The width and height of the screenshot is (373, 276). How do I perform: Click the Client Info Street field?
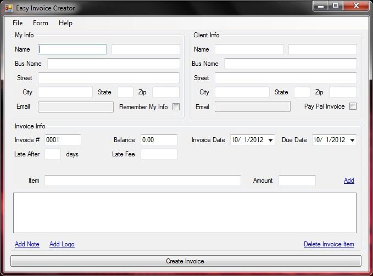click(286, 78)
